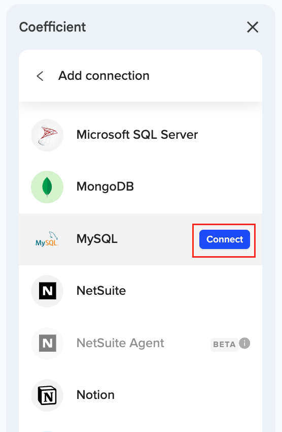Screen dimensions: 282x432
Task: Select MongoDB text label
Action: (x=105, y=187)
